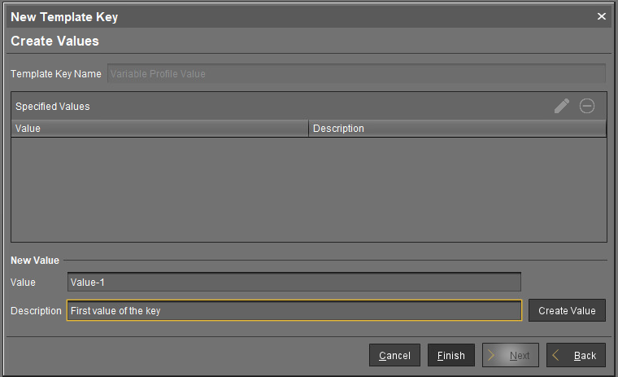
Task: Close the New Template Key dialog
Action: pyautogui.click(x=602, y=16)
